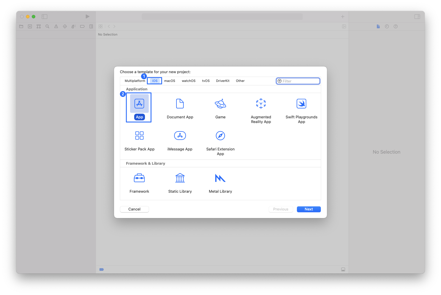Open the symbol navigator
441x295 pixels.
pyautogui.click(x=39, y=26)
